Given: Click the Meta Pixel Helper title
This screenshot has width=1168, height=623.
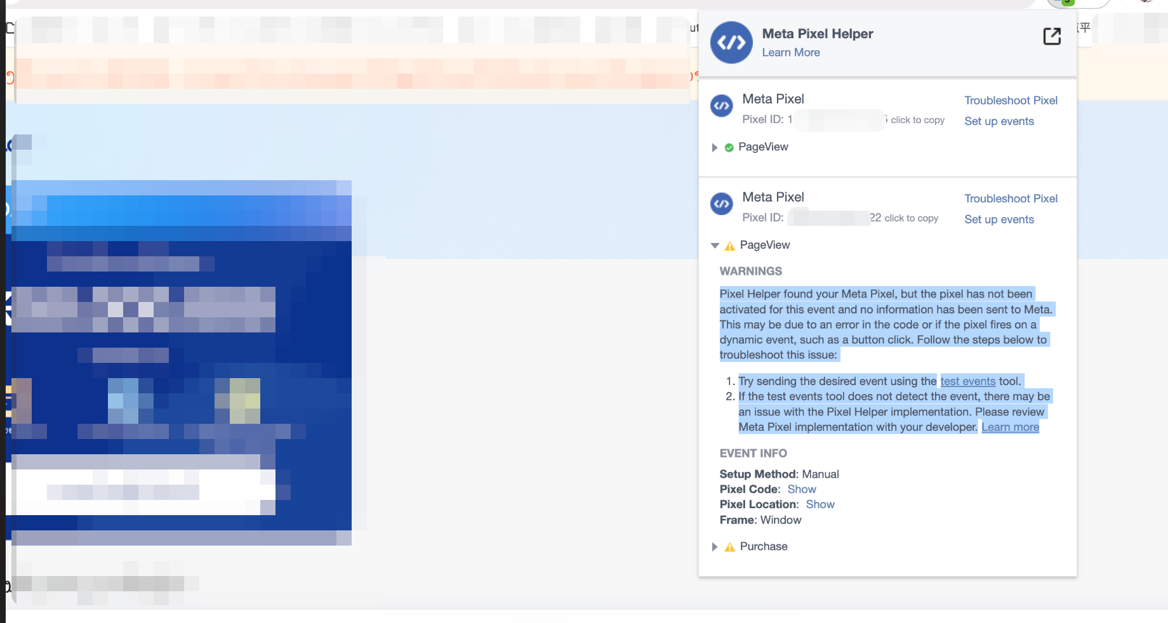Looking at the screenshot, I should pyautogui.click(x=818, y=34).
